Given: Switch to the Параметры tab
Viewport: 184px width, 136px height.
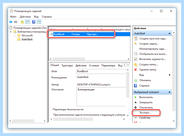Looking at the screenshot, I should tap(108, 65).
